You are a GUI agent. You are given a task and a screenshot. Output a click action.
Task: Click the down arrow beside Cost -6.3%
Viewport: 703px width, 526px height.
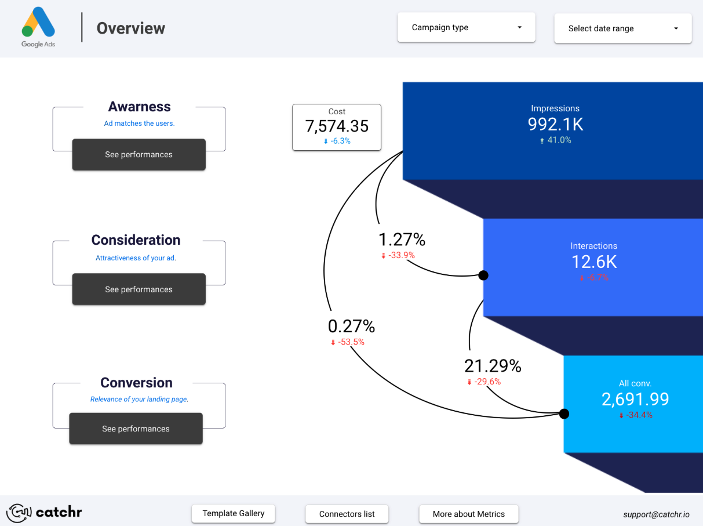(x=326, y=140)
